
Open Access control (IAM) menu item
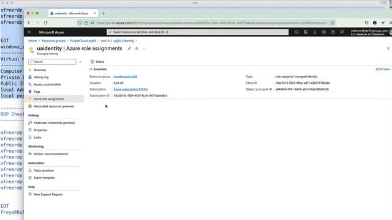47,84
